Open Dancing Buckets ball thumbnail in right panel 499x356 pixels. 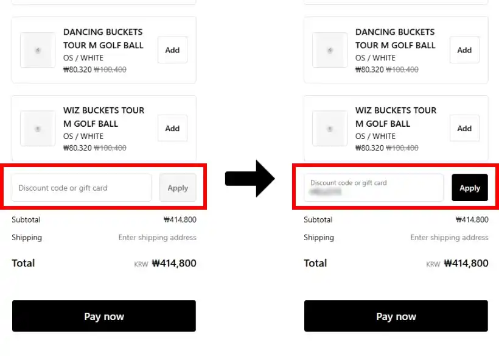pos(330,50)
